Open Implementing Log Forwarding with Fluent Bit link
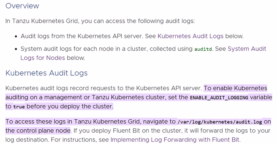The width and height of the screenshot is (277, 144). click(175, 140)
